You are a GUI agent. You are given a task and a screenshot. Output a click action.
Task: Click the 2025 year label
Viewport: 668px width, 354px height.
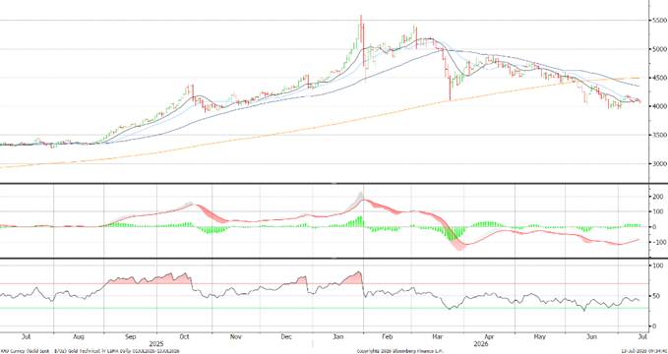click(155, 343)
